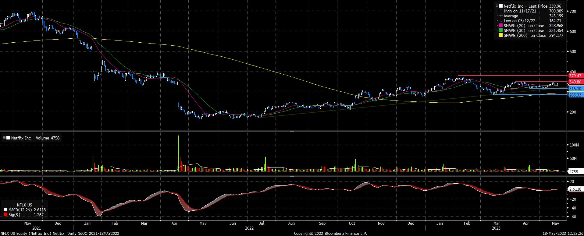Click the 'Dec' 2021 x-axis label

58,223
